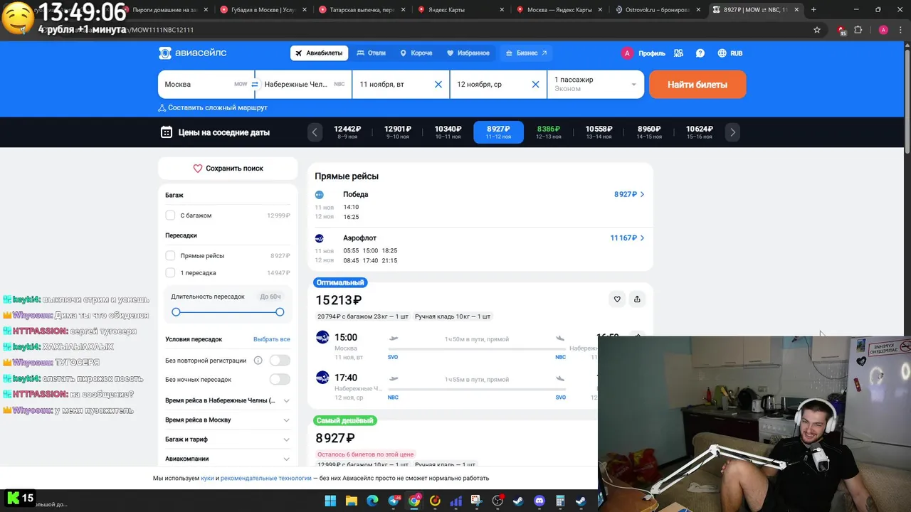Open the Aviasales logo home link
911x512 pixels.
pos(192,53)
